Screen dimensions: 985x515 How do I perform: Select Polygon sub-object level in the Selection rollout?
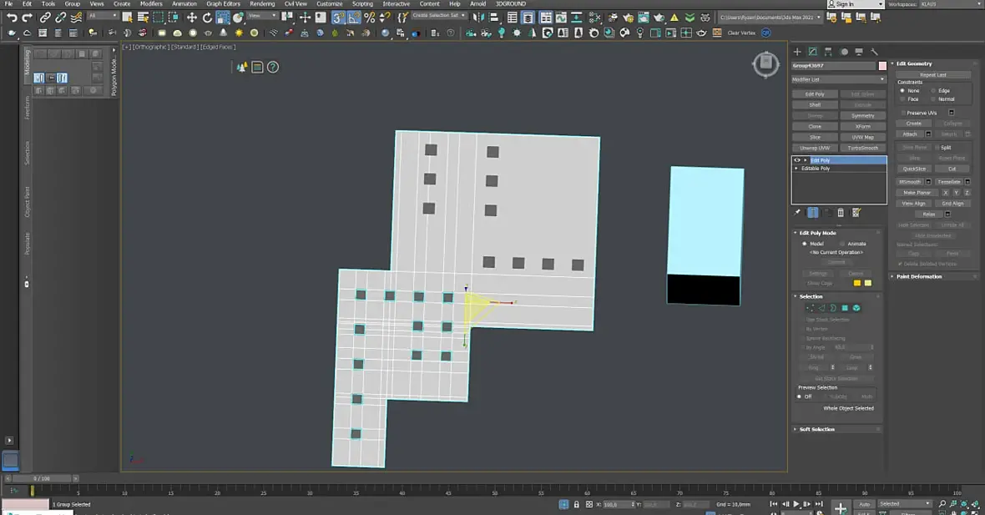845,308
